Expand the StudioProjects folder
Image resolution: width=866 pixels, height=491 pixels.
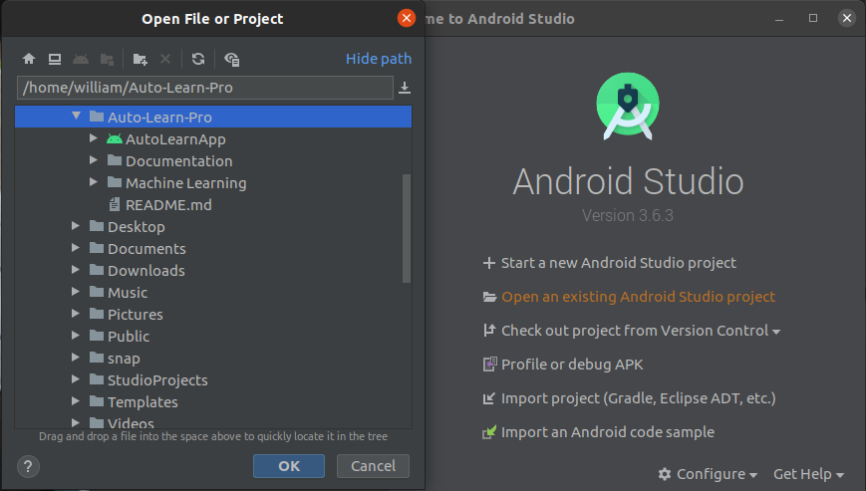76,379
